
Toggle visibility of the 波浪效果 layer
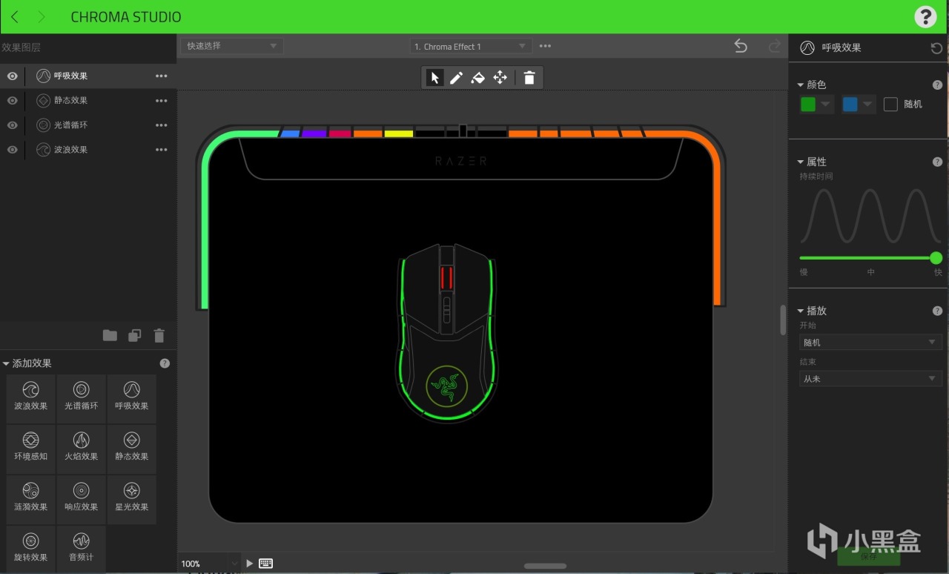(x=13, y=149)
